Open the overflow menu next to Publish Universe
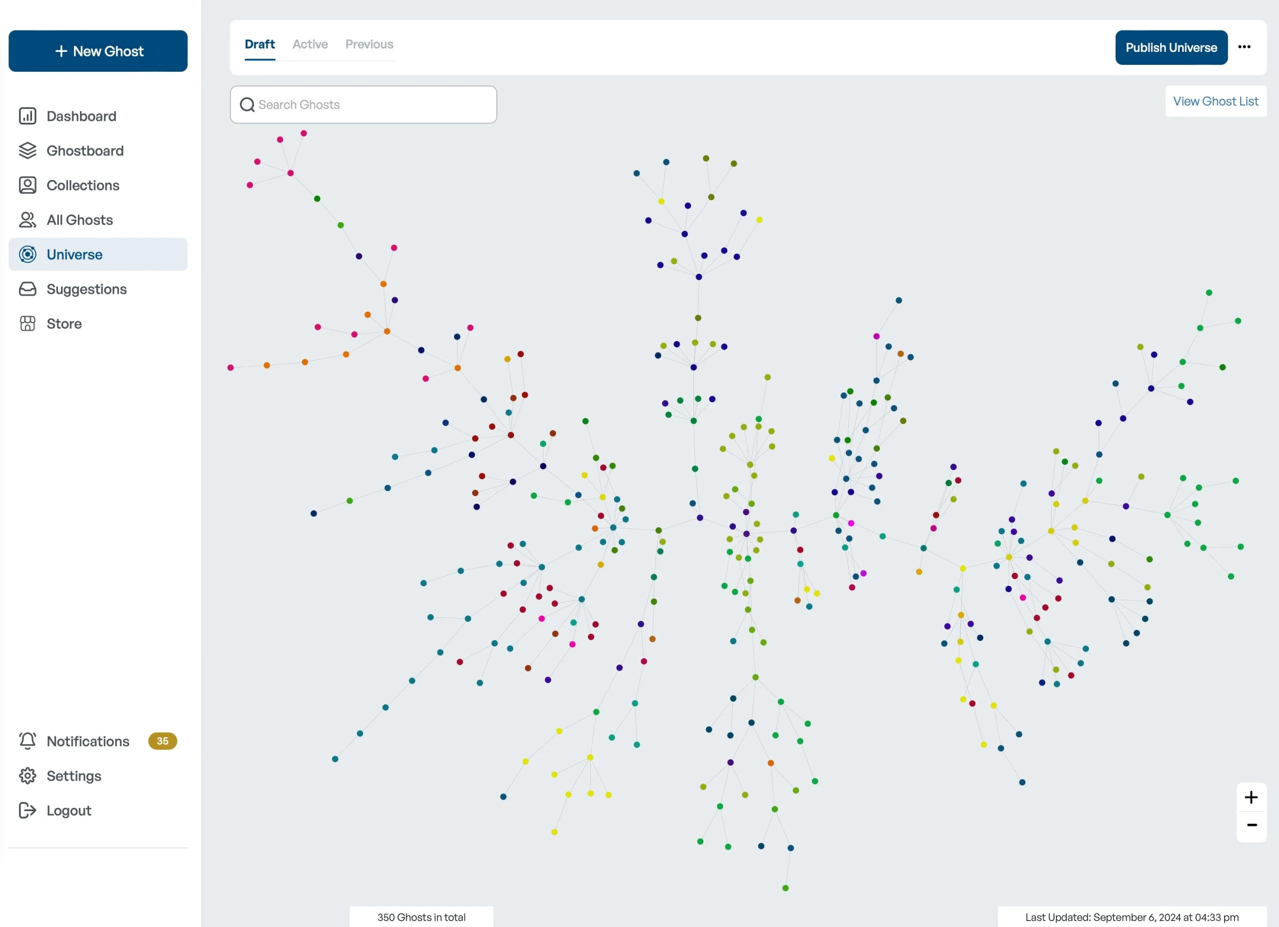Image resolution: width=1279 pixels, height=927 pixels. click(1245, 47)
